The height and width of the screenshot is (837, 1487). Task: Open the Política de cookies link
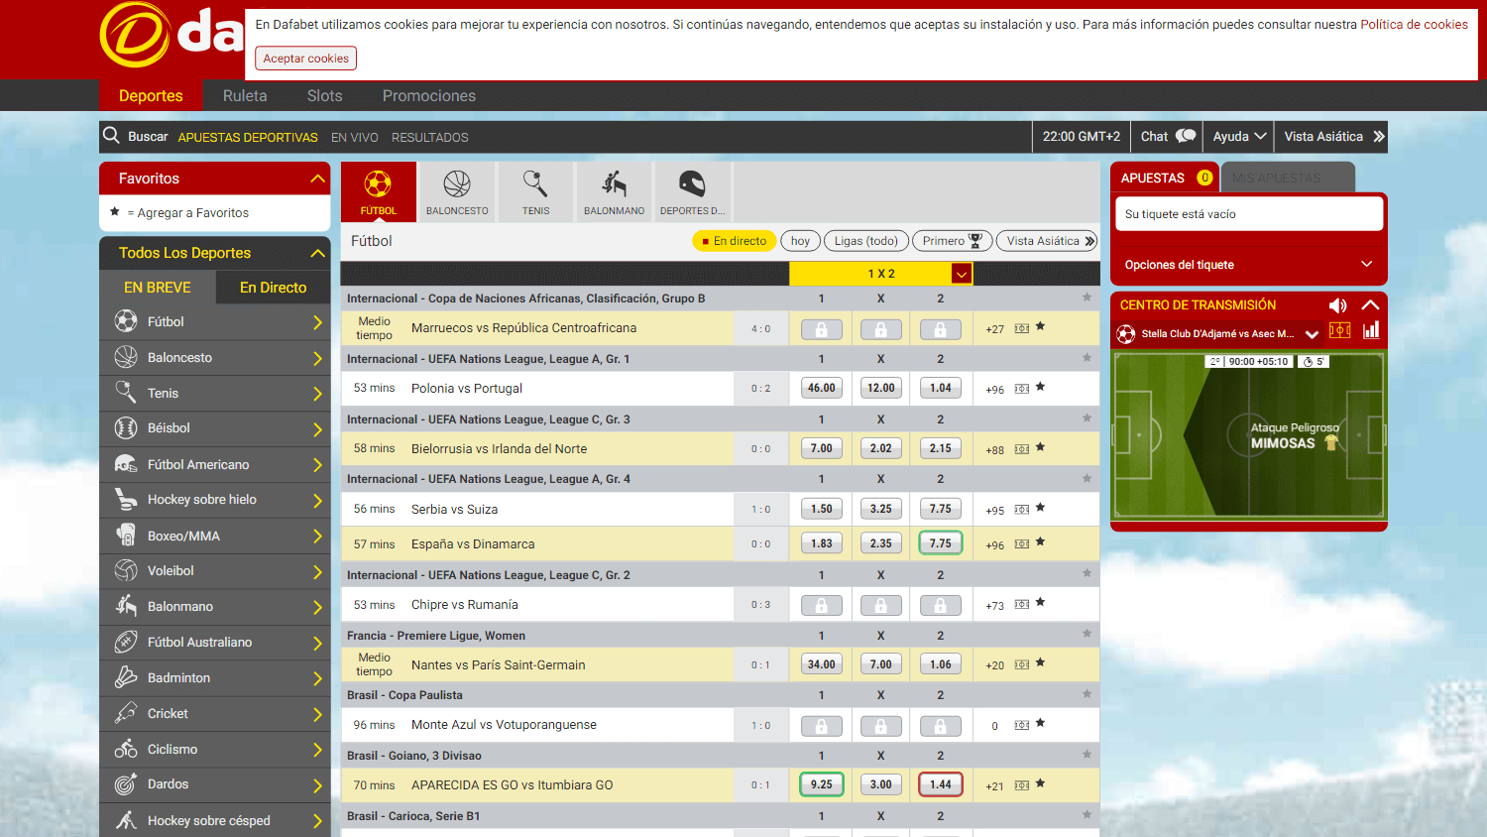tap(1413, 24)
